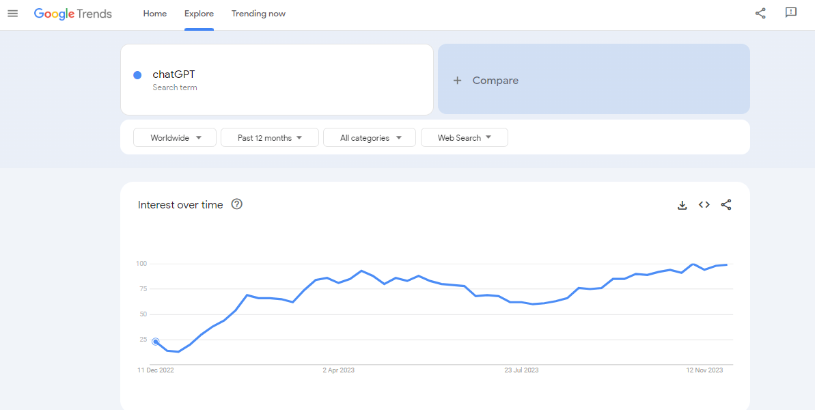The width and height of the screenshot is (815, 410).
Task: Share this page via top share icon
Action: 760,14
